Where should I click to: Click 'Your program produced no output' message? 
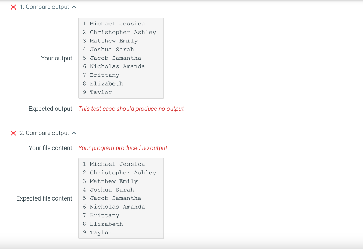coord(123,148)
